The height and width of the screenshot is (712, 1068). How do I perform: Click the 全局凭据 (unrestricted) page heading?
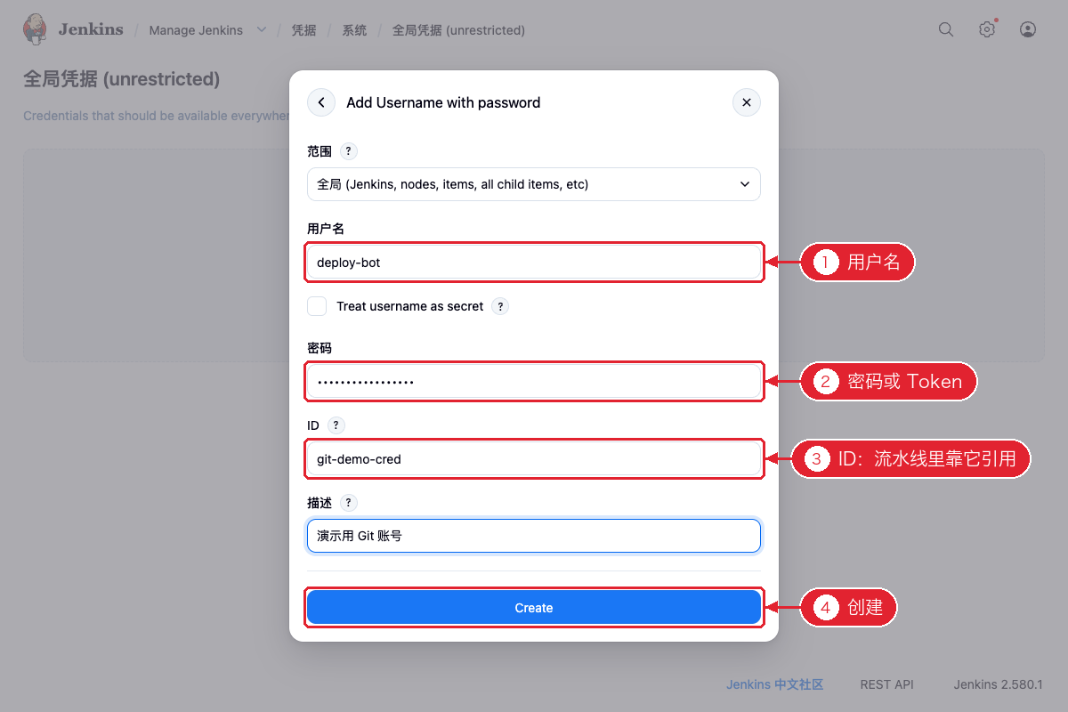tap(121, 79)
